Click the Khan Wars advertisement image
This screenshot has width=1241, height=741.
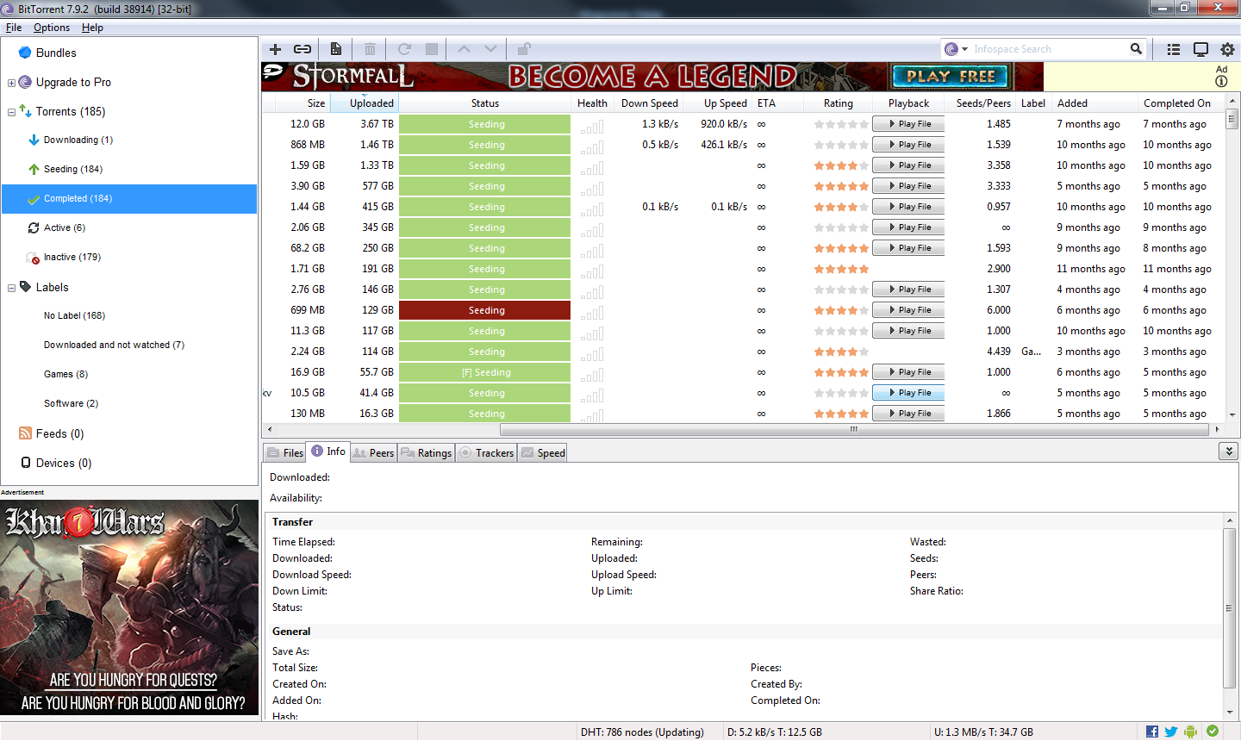129,607
